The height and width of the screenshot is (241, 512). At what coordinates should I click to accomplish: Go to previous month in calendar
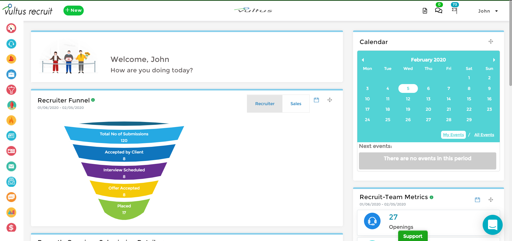[x=363, y=60]
